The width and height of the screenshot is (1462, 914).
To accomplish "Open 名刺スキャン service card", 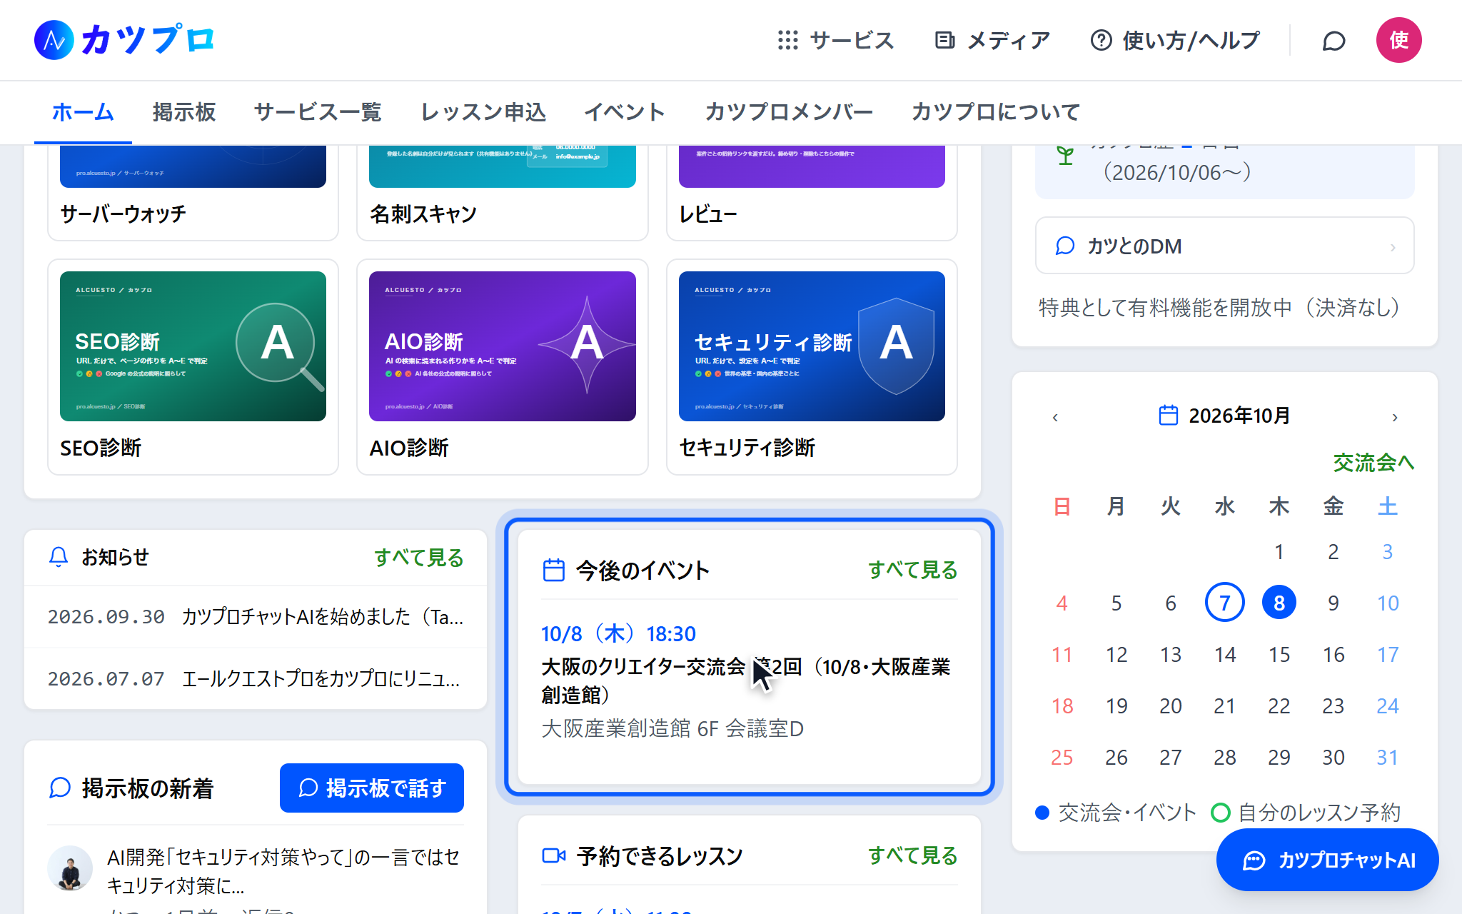I will click(x=503, y=193).
